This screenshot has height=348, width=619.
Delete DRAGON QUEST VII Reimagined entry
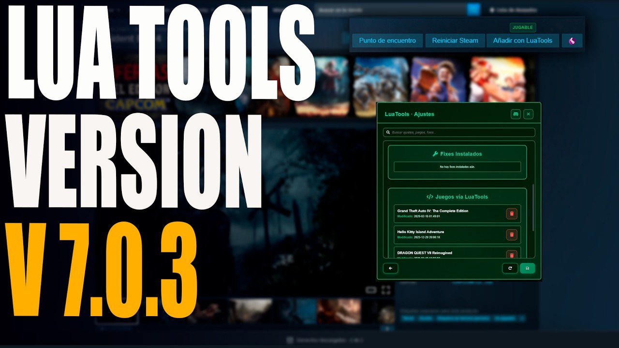(x=512, y=255)
